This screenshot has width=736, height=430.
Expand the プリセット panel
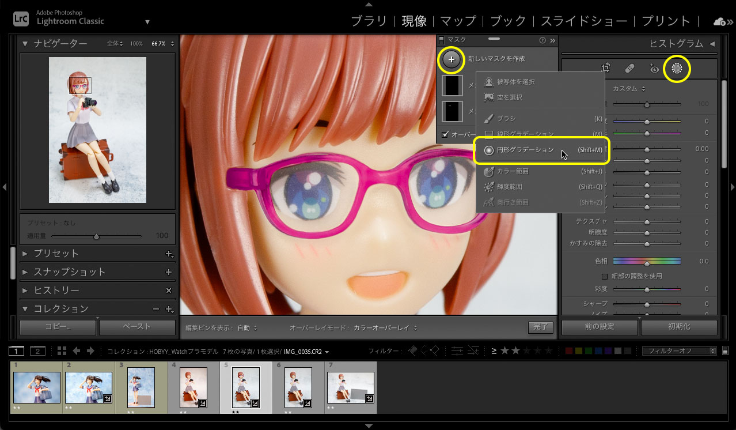point(56,254)
